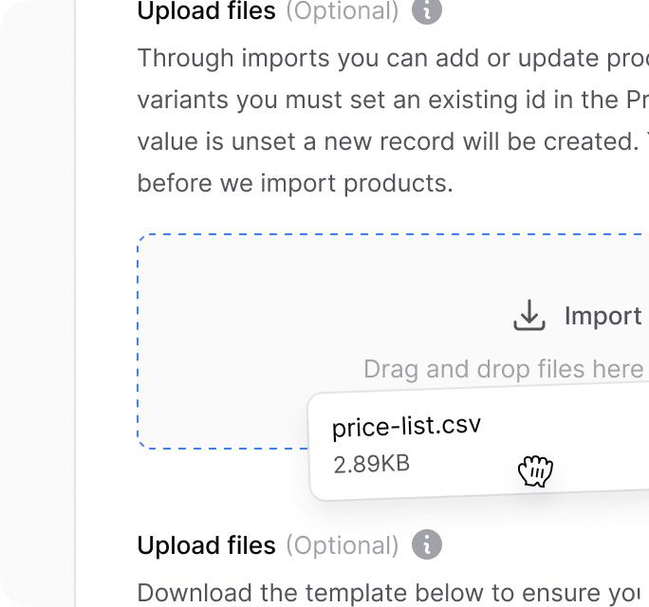Click the 2.89KB file size text
This screenshot has width=649, height=607.
[x=372, y=464]
